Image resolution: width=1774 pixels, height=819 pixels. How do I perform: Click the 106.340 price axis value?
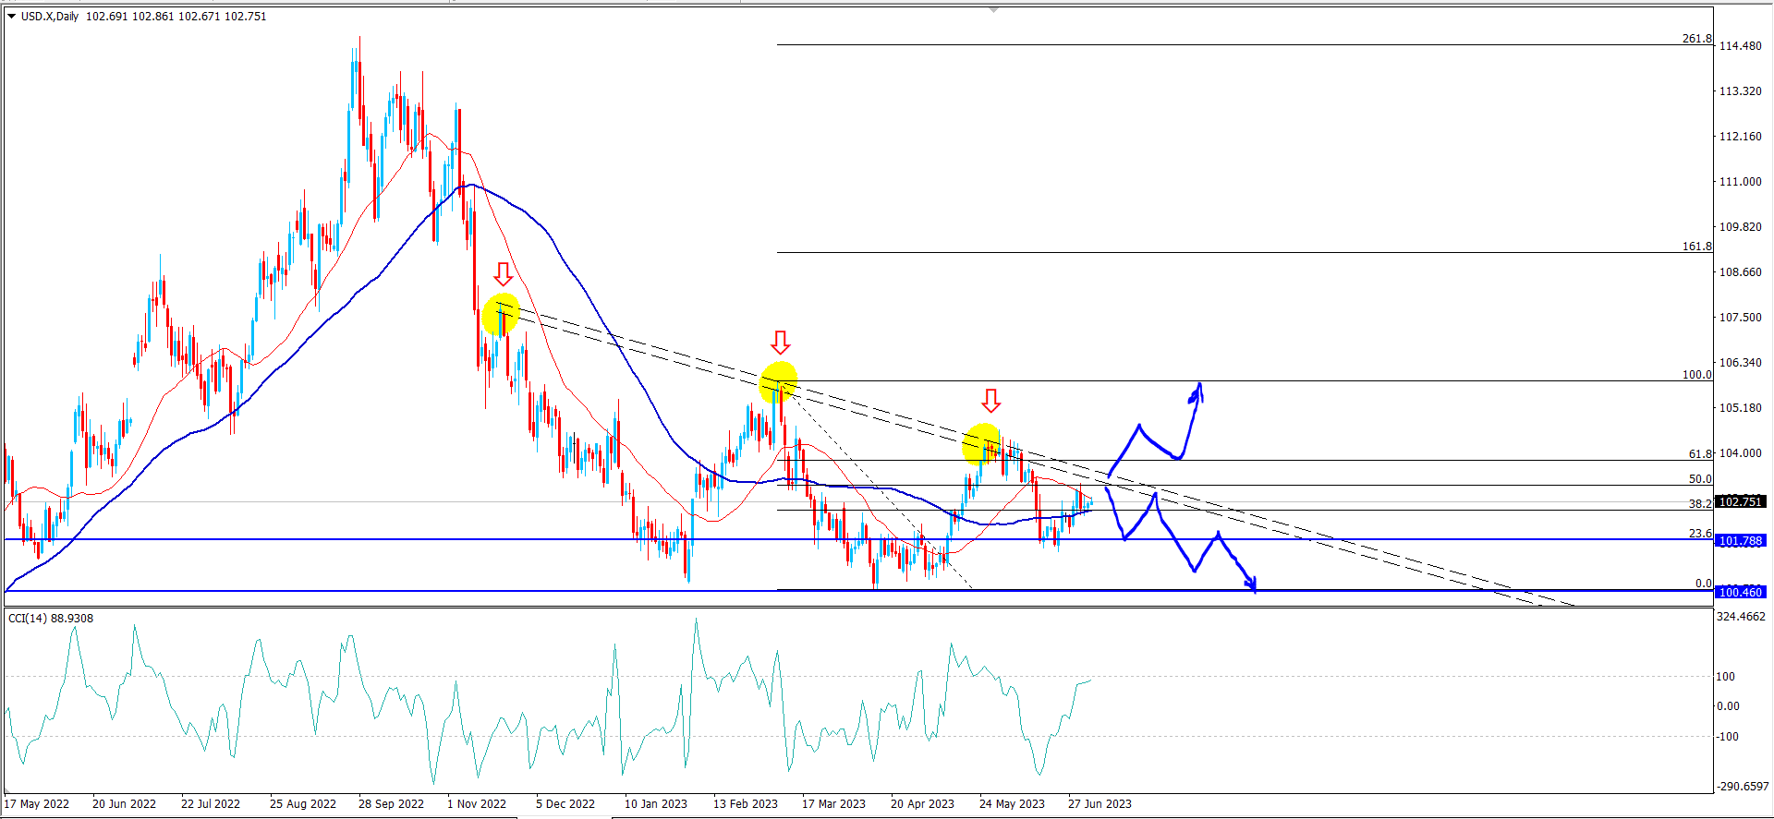pyautogui.click(x=1740, y=363)
